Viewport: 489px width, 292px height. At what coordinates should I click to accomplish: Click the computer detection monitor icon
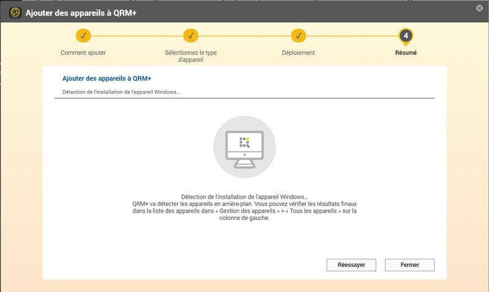click(244, 147)
